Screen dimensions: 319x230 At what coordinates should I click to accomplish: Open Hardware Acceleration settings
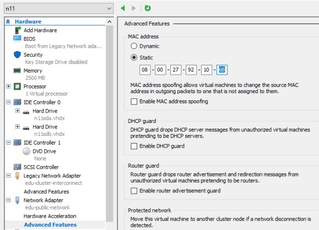point(49,216)
